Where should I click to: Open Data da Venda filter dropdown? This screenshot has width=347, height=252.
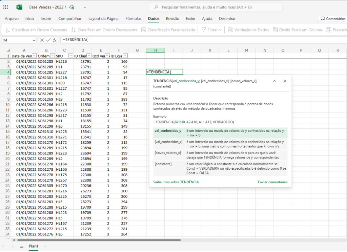tap(34, 56)
